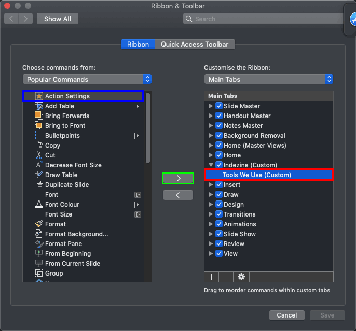Click the minus button to remove item
The width and height of the screenshot is (356, 331).
click(x=226, y=277)
